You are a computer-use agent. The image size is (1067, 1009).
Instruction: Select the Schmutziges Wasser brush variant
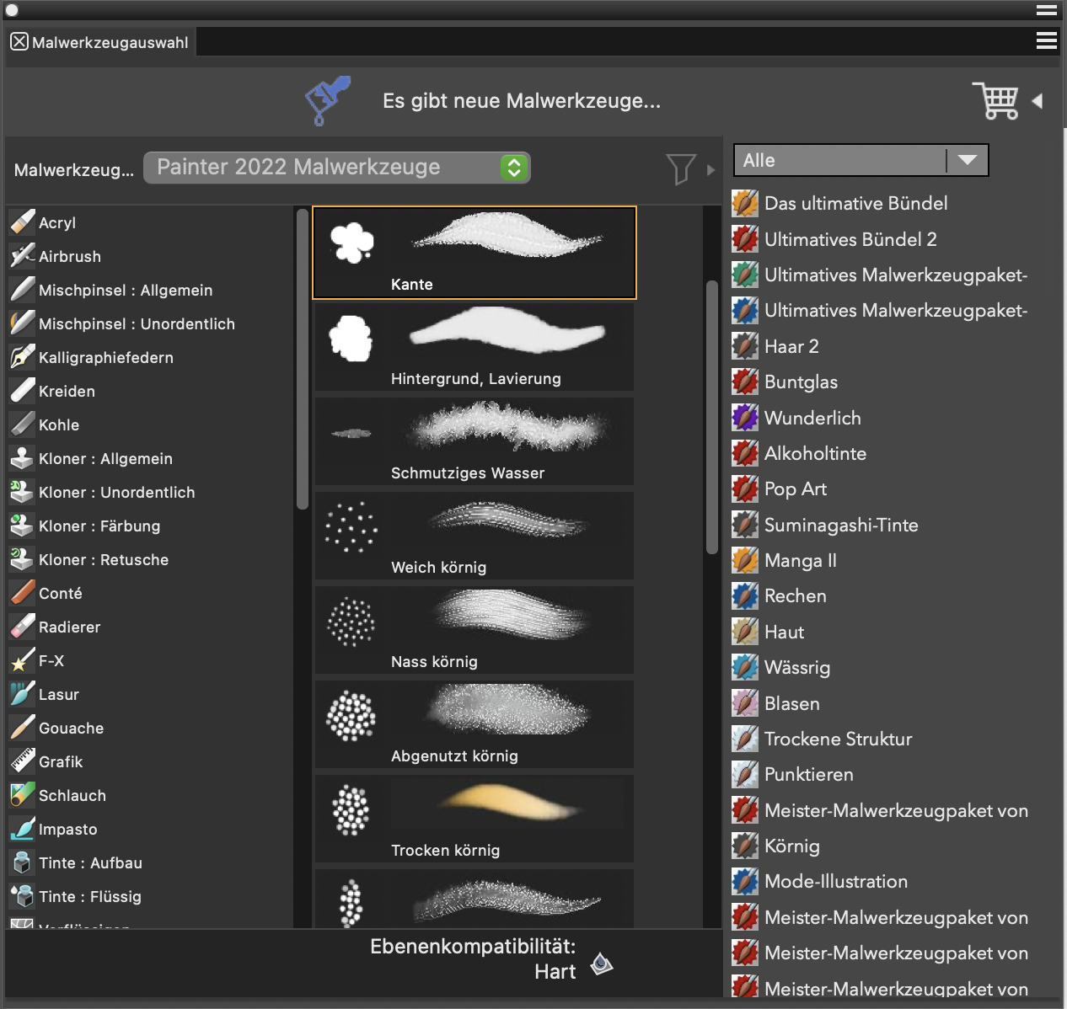click(x=474, y=441)
